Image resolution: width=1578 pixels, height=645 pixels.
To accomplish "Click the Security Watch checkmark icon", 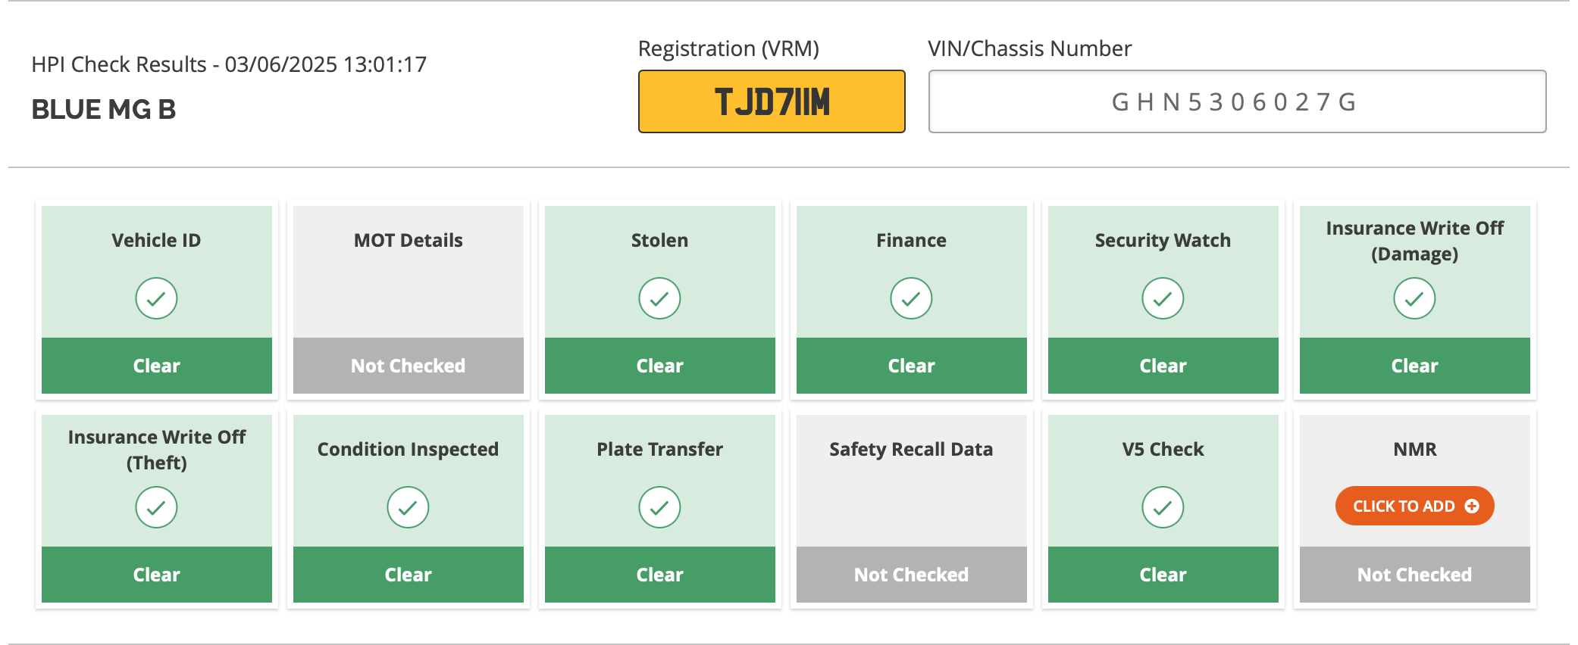I will click(1163, 298).
